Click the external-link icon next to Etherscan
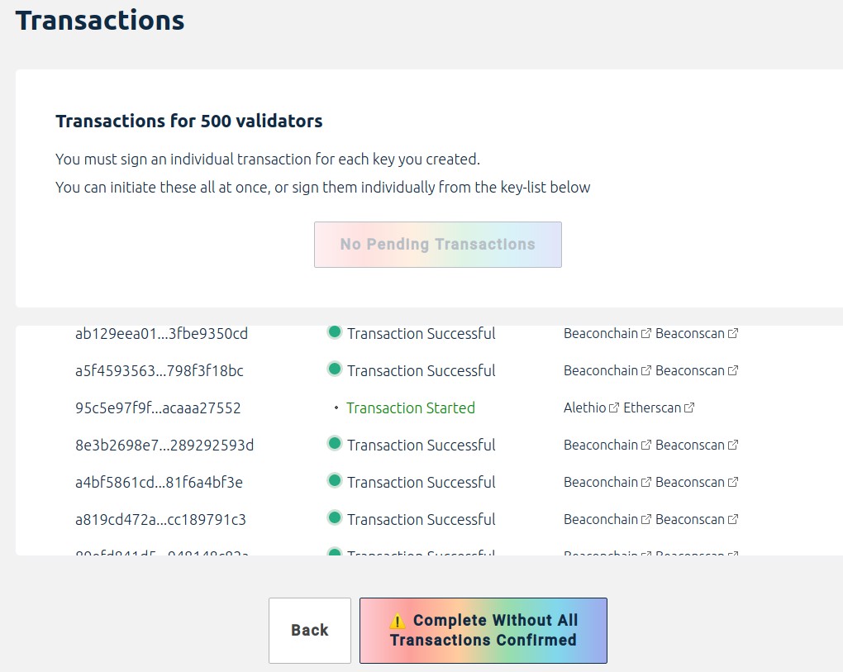This screenshot has height=672, width=843. point(688,407)
